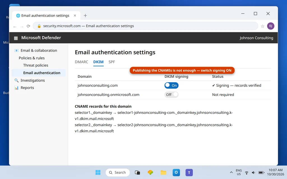The height and width of the screenshot is (179, 287).
Task: Select Email authentication in sidebar
Action: click(38, 73)
